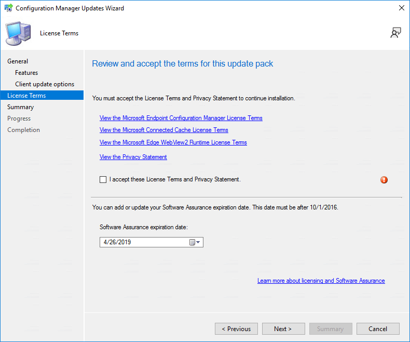The height and width of the screenshot is (342, 410).
Task: Jump to Summary step in sidebar
Action: click(20, 107)
